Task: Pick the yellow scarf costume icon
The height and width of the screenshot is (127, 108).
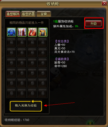Action: click(x=43, y=32)
